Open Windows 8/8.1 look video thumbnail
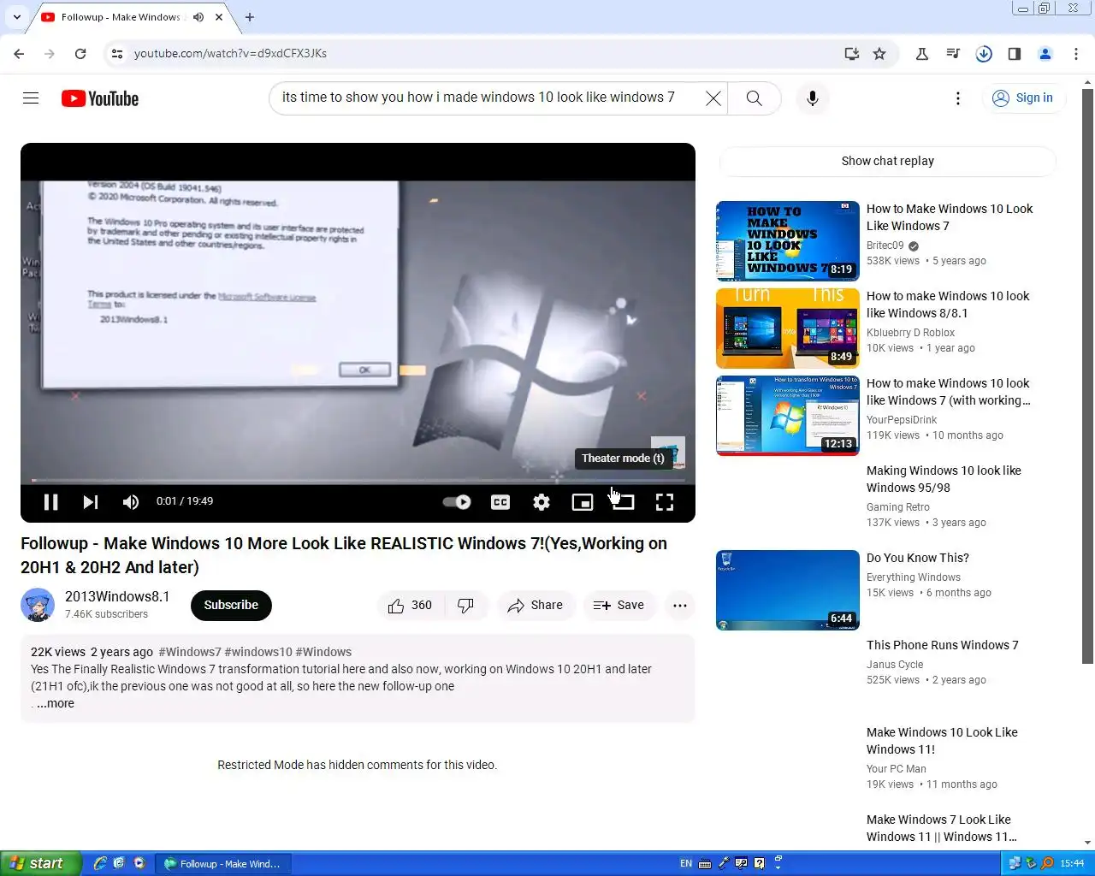Image resolution: width=1095 pixels, height=876 pixels. click(788, 328)
